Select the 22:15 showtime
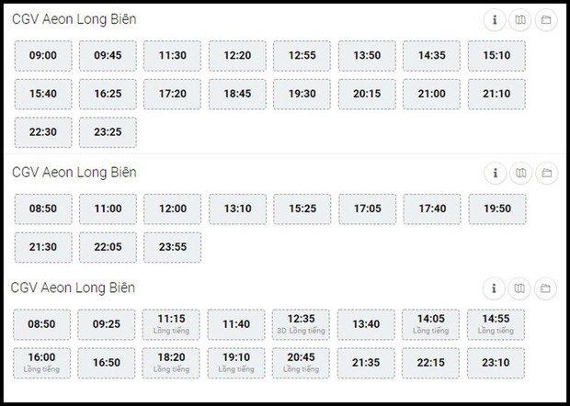The width and height of the screenshot is (570, 406). point(431,363)
